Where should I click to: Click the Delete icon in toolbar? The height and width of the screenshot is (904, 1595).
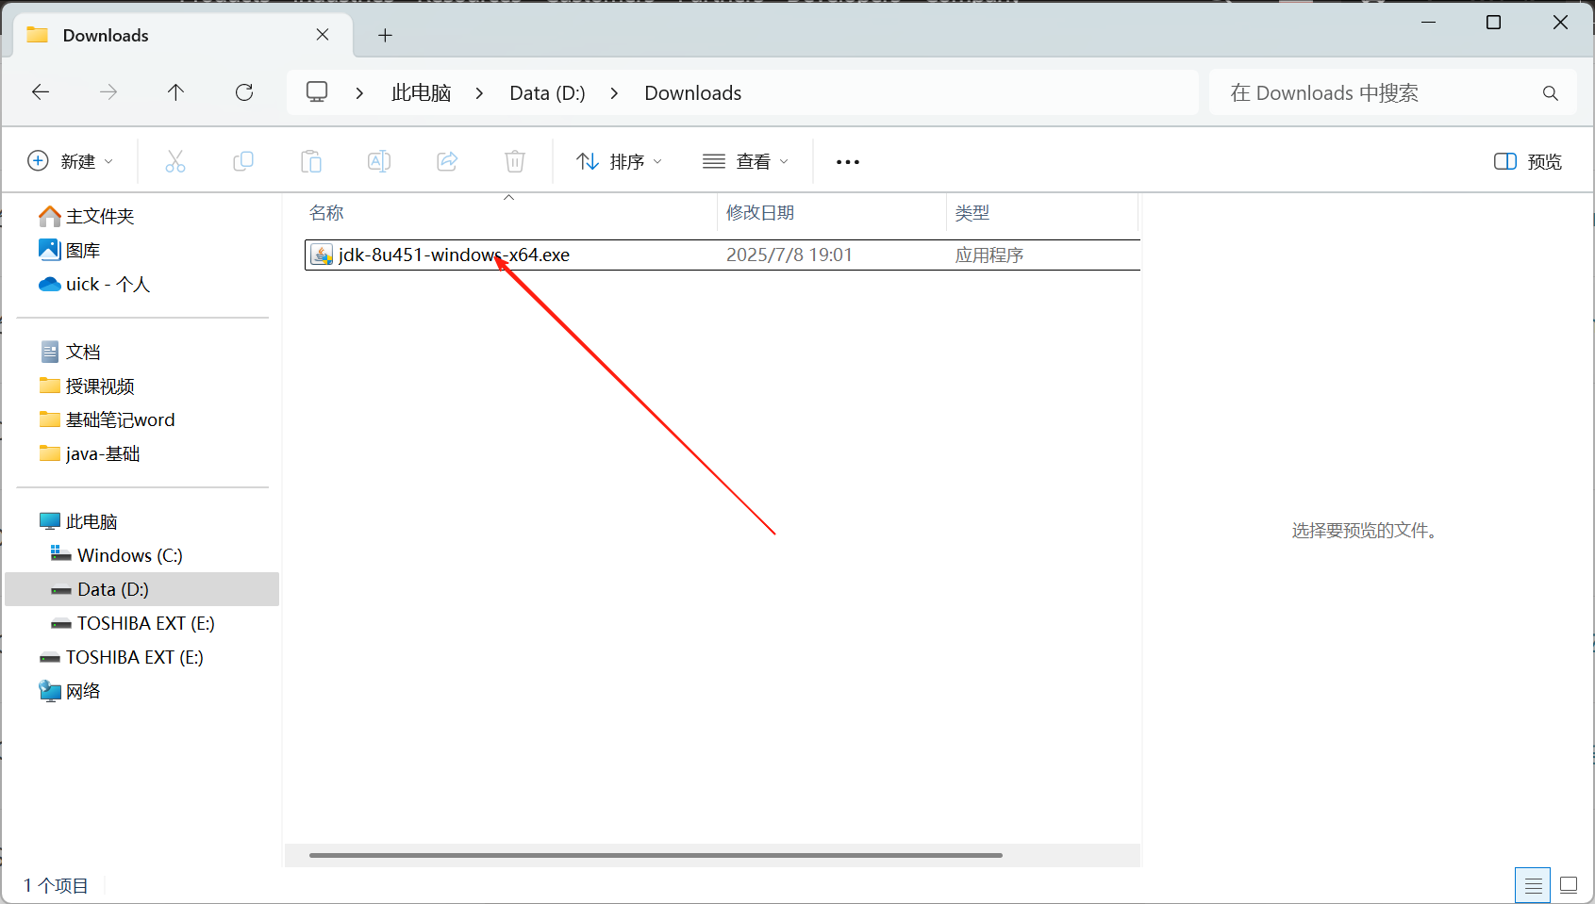(x=514, y=160)
